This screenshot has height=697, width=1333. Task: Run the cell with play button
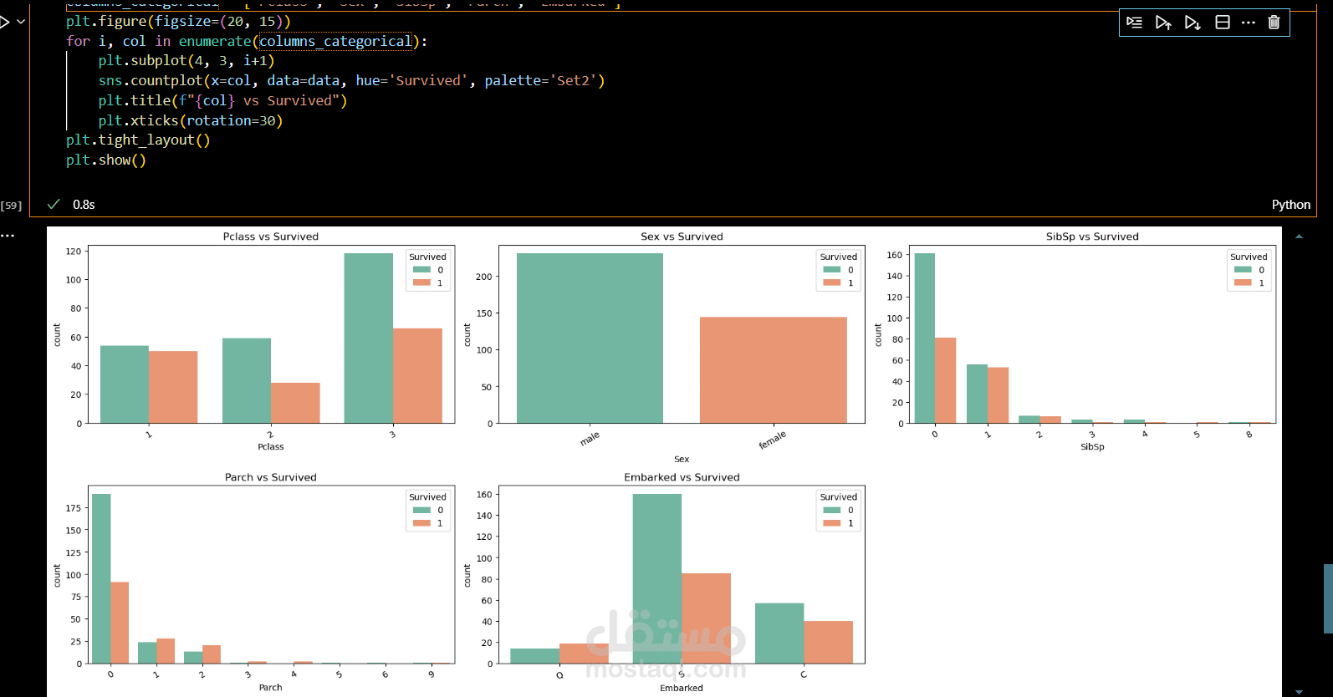pyautogui.click(x=4, y=22)
